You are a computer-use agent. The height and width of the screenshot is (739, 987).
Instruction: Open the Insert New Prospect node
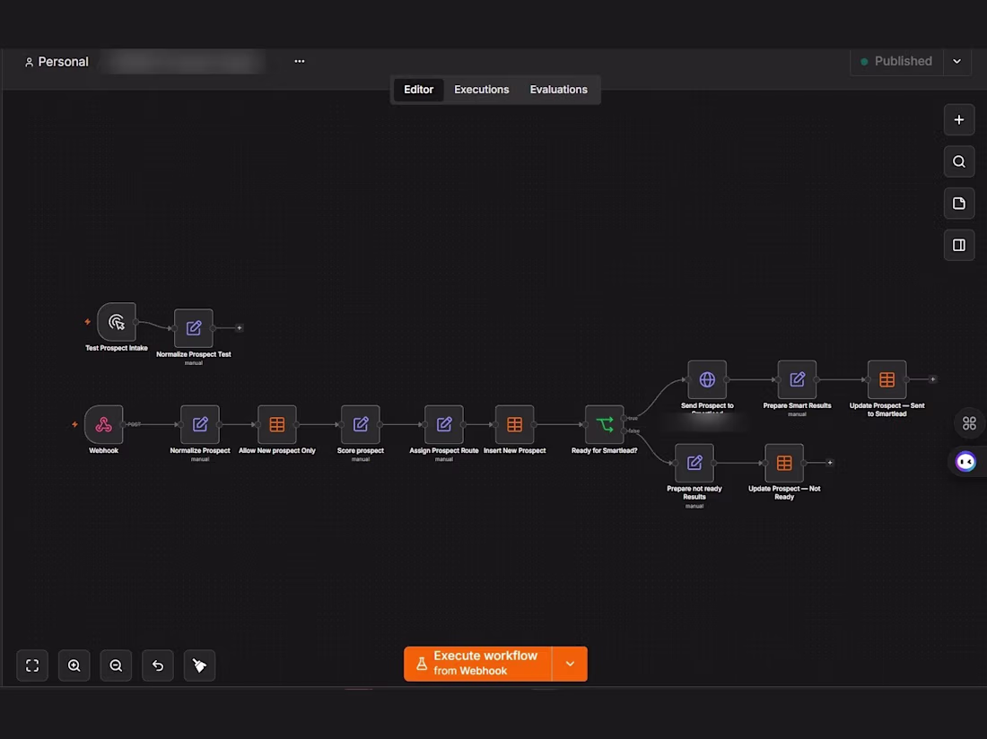(x=514, y=424)
